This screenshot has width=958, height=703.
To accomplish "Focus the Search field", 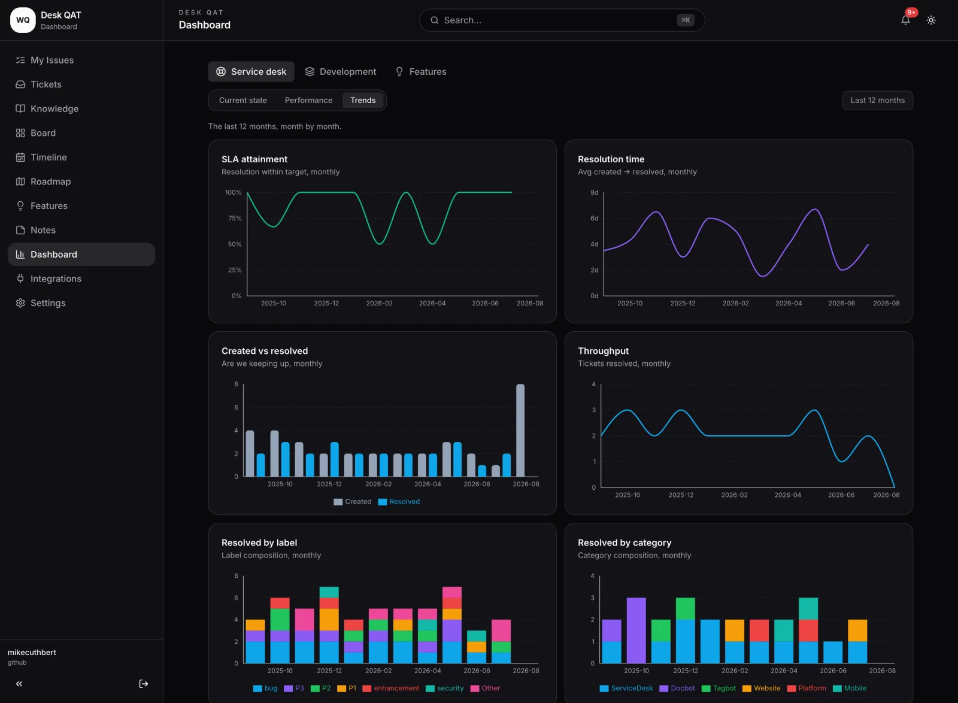I will [562, 20].
